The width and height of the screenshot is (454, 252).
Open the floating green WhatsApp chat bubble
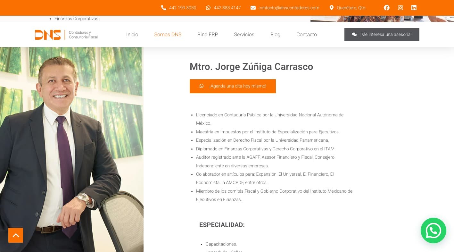tap(433, 231)
